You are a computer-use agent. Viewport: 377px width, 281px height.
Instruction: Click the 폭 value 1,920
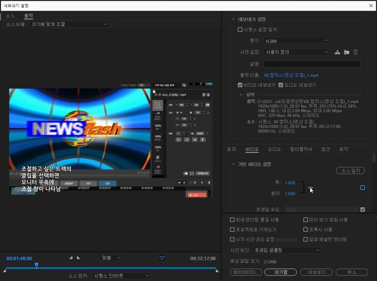290,183
